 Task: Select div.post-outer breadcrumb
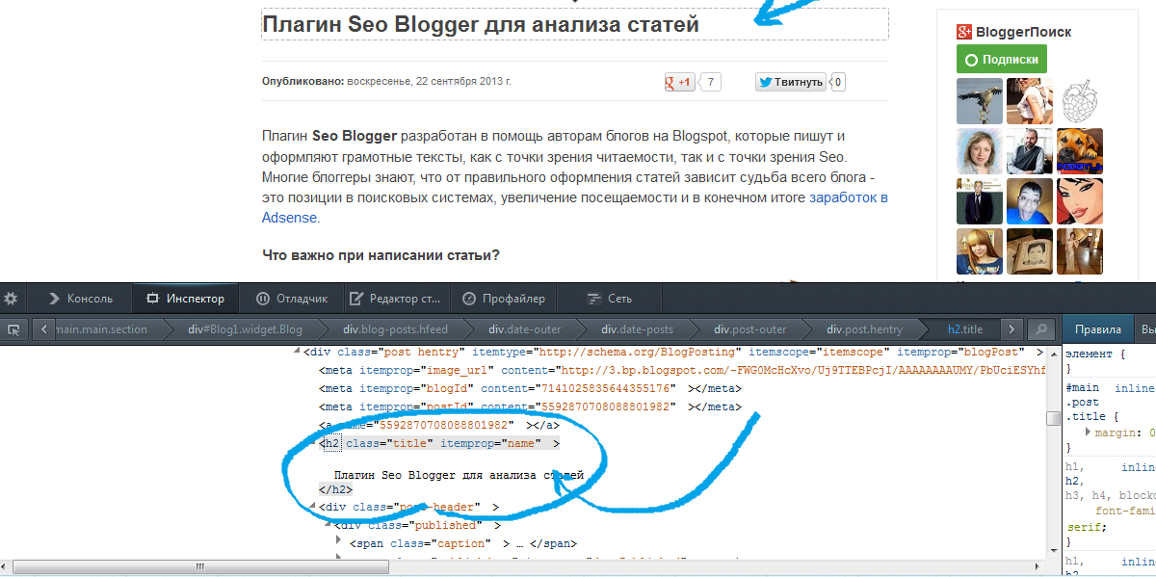pyautogui.click(x=750, y=329)
